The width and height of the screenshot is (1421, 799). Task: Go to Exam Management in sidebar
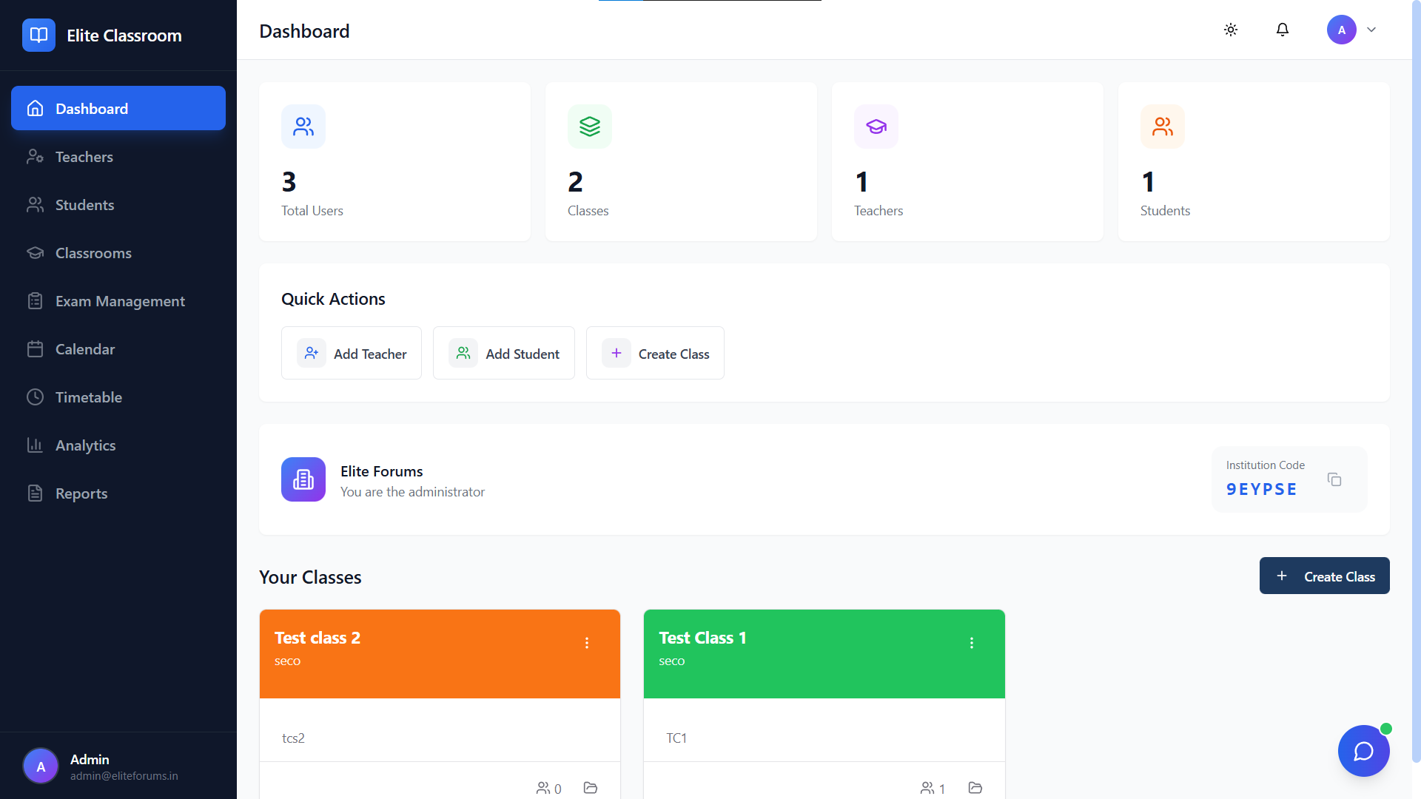click(x=118, y=301)
